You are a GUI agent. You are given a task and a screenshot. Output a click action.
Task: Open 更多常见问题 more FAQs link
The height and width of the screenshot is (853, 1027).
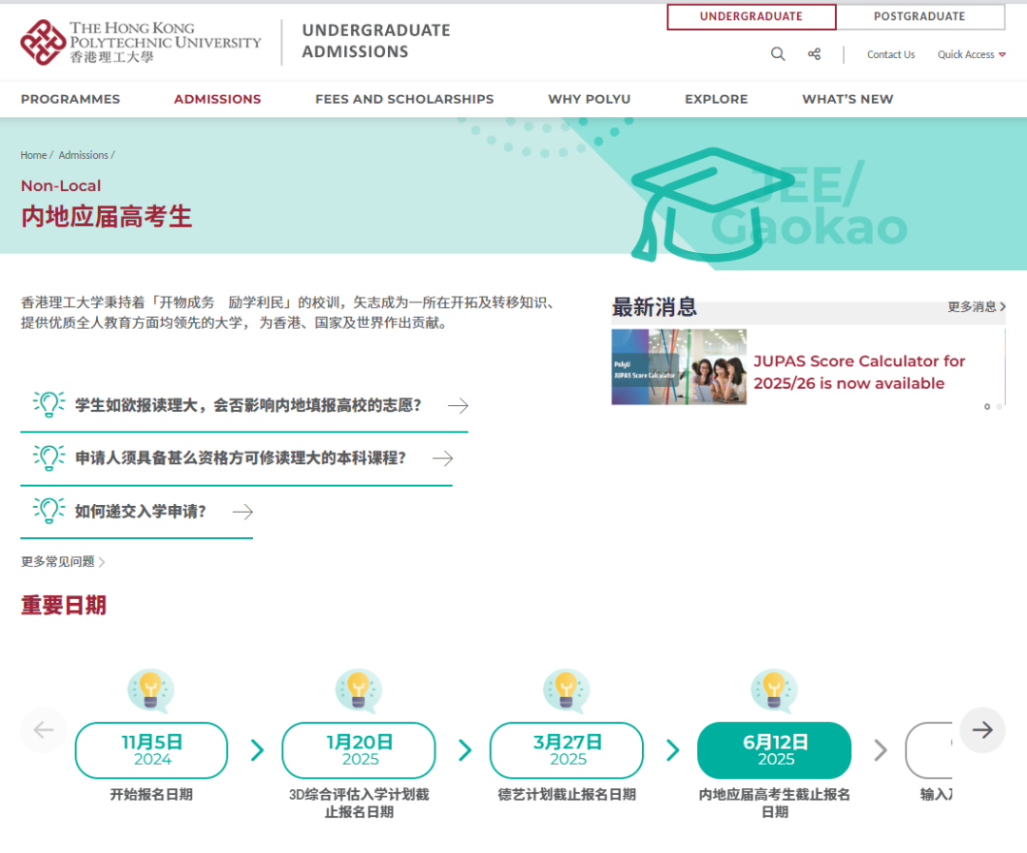pos(63,561)
